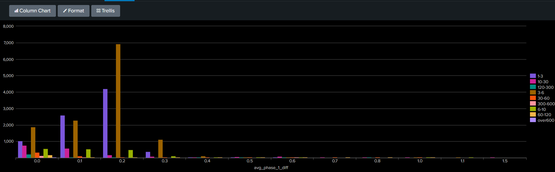Image resolution: width=555 pixels, height=172 pixels.
Task: Select the purple 1-3 bar at 0.1
Action: point(62,137)
